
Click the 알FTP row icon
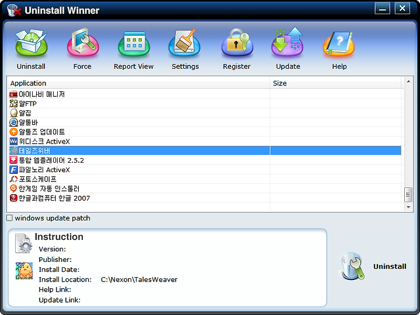(13, 104)
